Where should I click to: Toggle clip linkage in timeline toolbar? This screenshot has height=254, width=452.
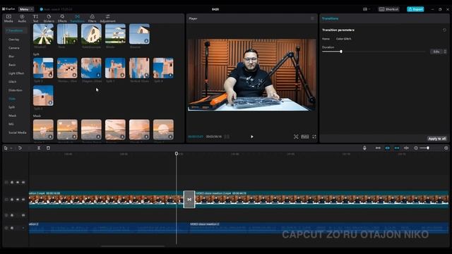pos(397,148)
